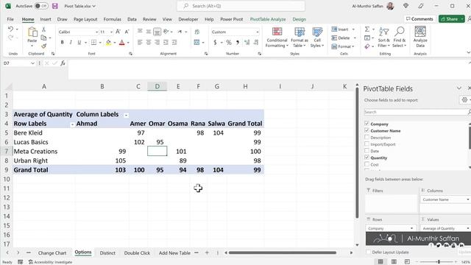Image resolution: width=471 pixels, height=265 pixels.
Task: Switch to the Design tab
Action: (x=300, y=19)
